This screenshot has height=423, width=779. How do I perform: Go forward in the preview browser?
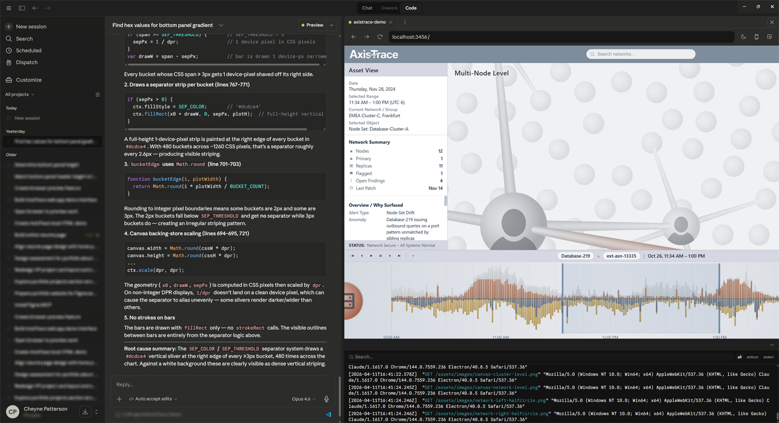click(x=367, y=37)
